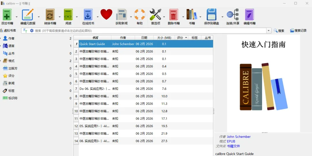Viewport: 312px width, 156px height.
Task: Click the EPUB format link
Action: (231, 142)
